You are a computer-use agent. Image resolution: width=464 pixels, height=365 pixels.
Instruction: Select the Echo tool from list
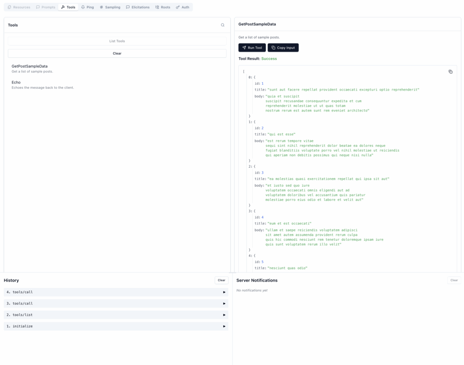[16, 83]
